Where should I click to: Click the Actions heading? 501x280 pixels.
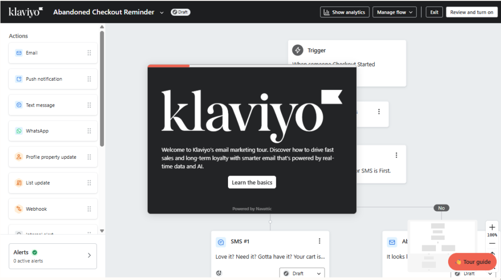(18, 36)
